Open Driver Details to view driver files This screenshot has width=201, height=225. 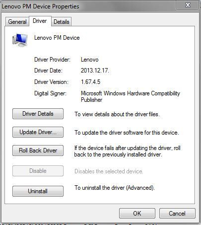tap(38, 114)
